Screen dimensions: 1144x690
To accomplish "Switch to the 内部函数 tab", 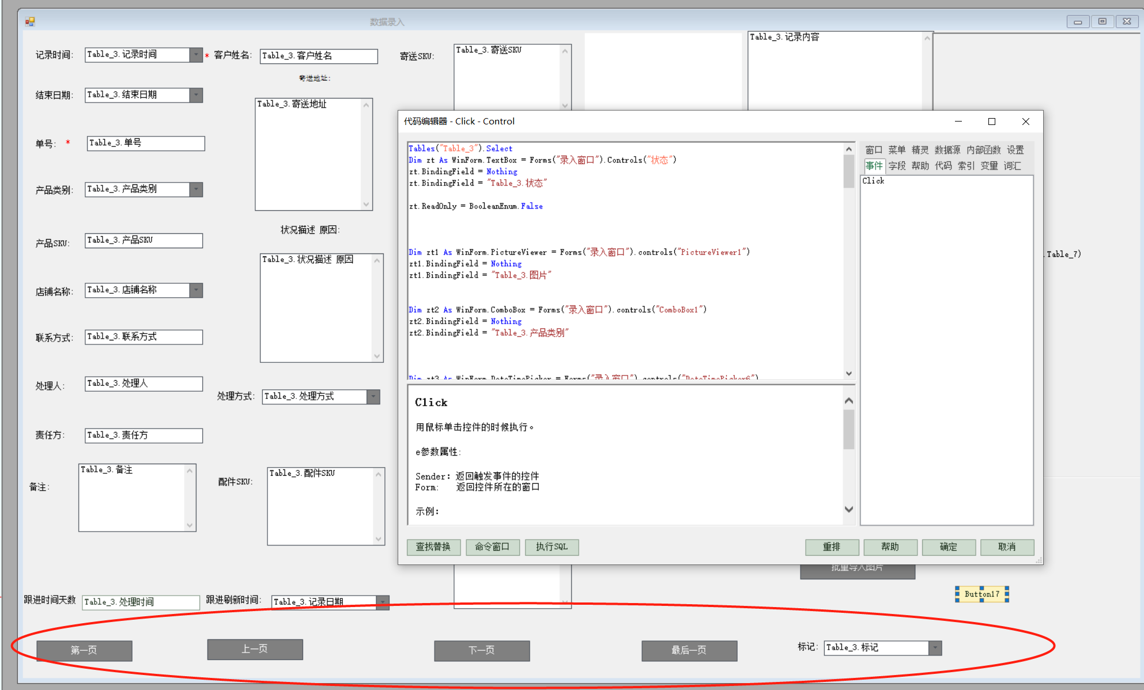I will pos(983,150).
